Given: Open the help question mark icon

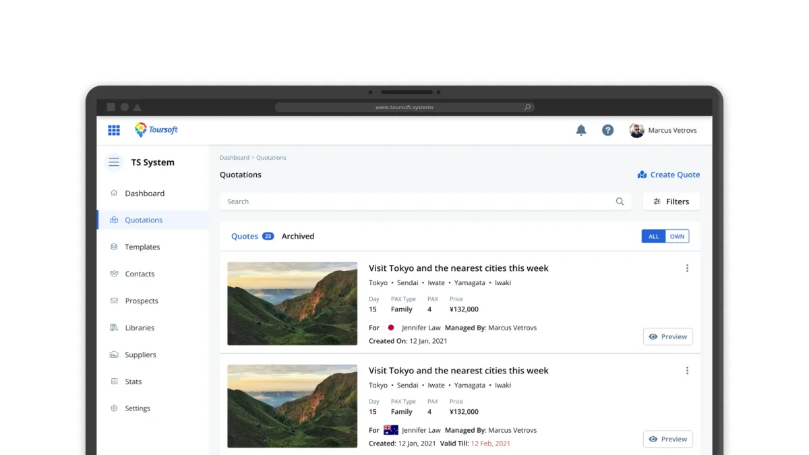Looking at the screenshot, I should [x=608, y=130].
